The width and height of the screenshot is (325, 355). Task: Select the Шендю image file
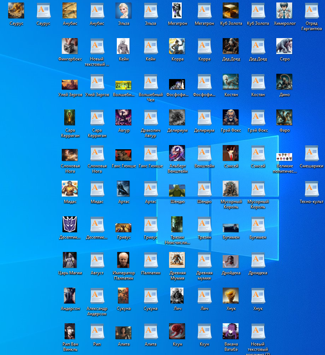(x=177, y=191)
